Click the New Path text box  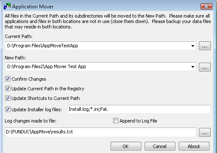click(x=101, y=67)
